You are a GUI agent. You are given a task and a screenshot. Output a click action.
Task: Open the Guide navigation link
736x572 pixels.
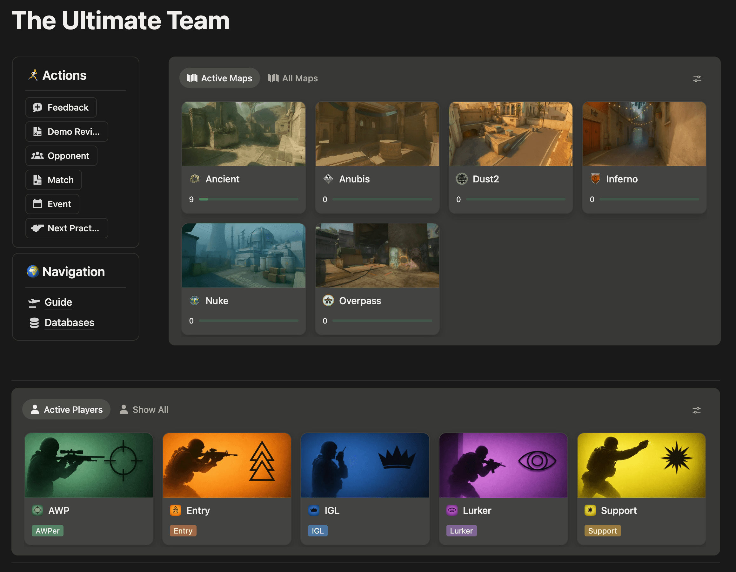tap(58, 302)
